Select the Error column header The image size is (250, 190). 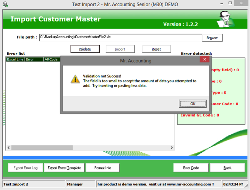pyautogui.click(x=34, y=59)
